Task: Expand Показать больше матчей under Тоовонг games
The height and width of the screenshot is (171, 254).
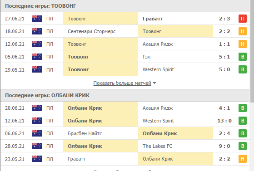Action: pyautogui.click(x=122, y=83)
